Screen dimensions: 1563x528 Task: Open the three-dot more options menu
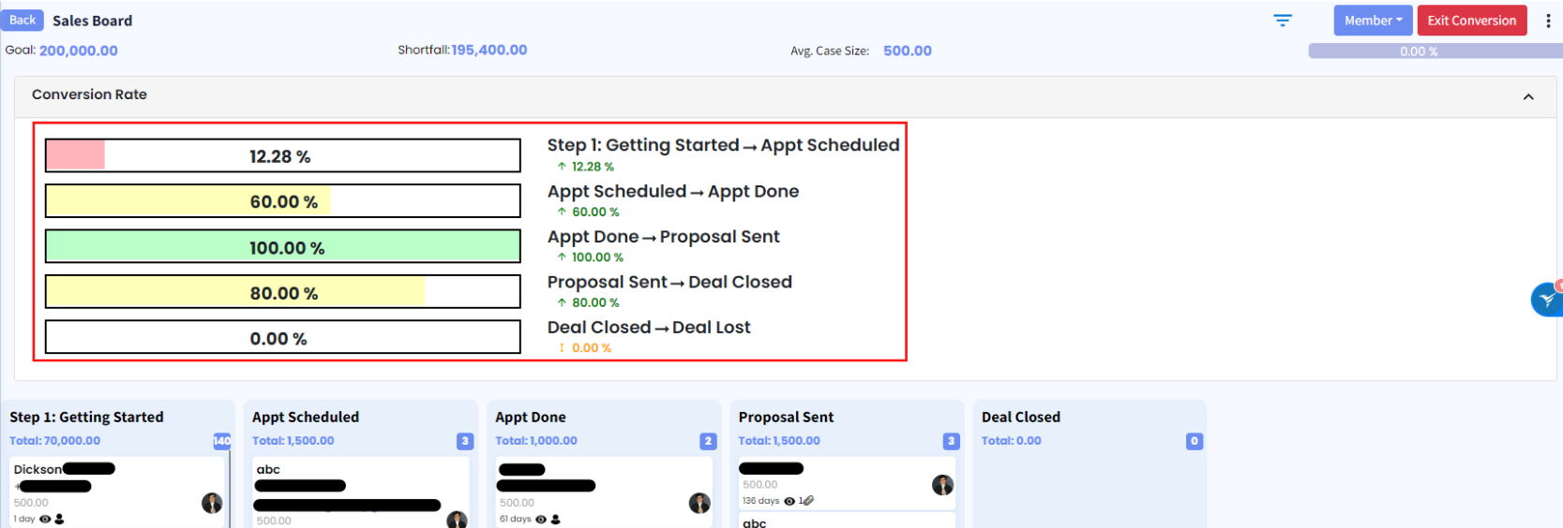[x=1548, y=21]
